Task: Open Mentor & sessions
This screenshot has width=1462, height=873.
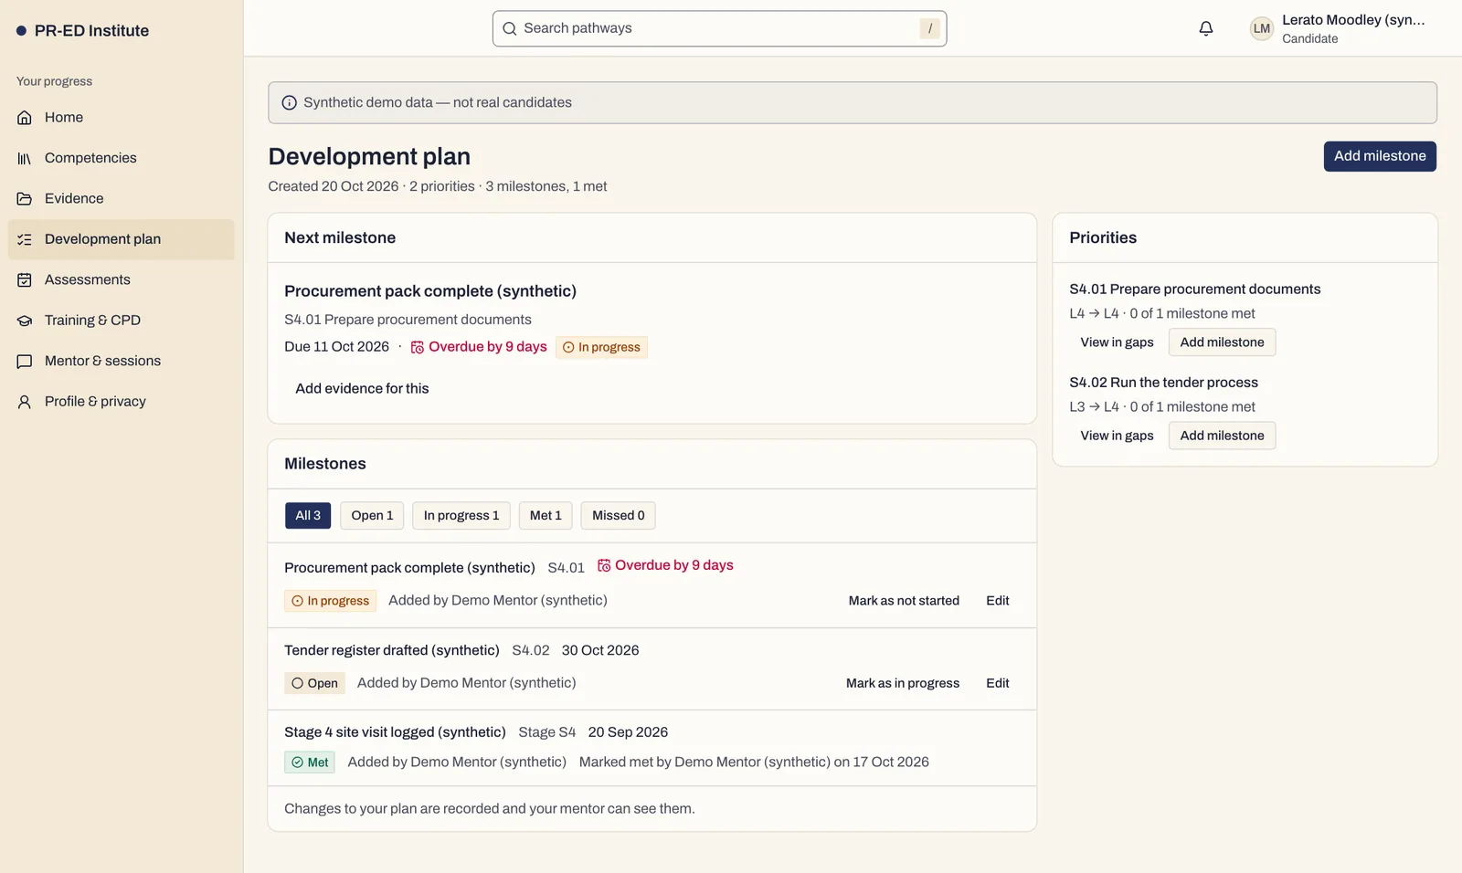Action: coord(121,361)
